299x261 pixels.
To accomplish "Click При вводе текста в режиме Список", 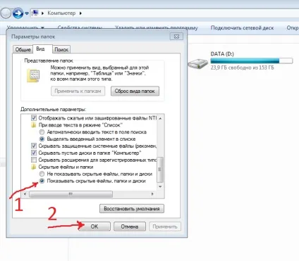I will 80,125.
